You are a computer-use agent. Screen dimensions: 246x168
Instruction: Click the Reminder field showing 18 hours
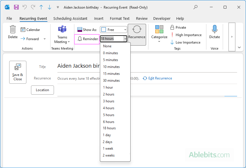coord(112,39)
